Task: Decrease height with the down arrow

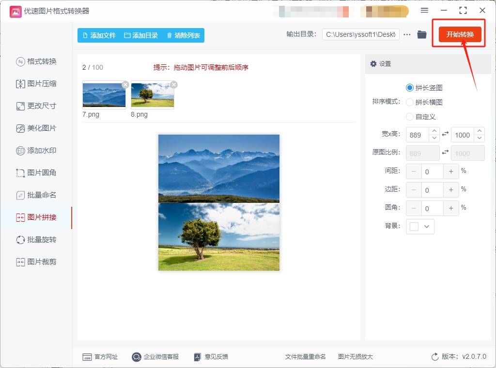Action: 480,138
